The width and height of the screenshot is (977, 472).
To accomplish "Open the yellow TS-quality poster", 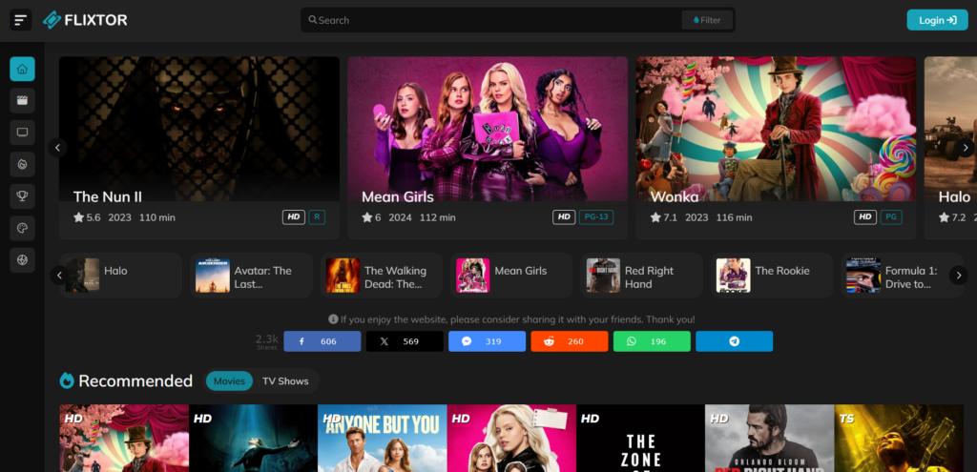I will 899,439.
